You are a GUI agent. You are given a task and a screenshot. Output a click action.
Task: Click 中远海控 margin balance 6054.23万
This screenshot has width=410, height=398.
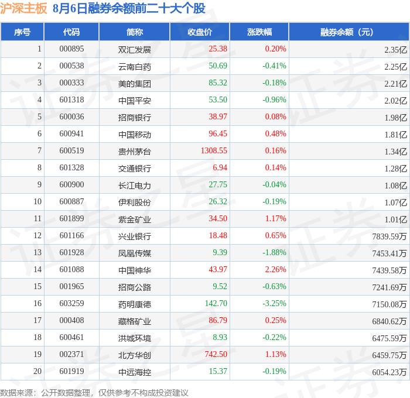click(389, 372)
